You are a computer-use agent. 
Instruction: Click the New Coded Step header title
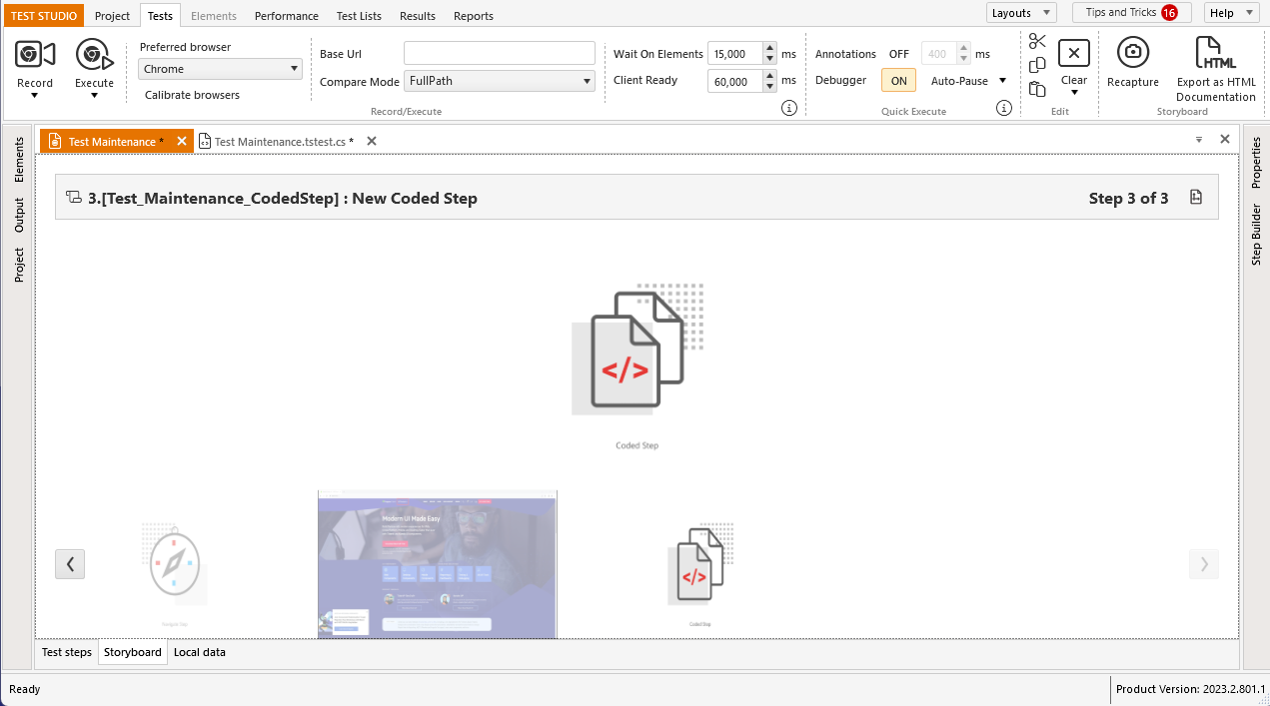[x=283, y=198]
